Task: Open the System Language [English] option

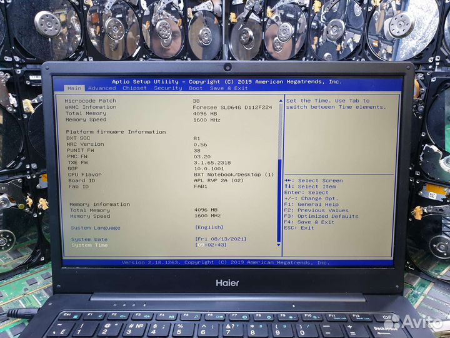Action: click(209, 227)
